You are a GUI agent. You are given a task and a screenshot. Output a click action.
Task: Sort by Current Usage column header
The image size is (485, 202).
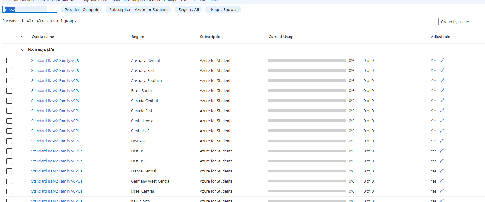pyautogui.click(x=281, y=37)
